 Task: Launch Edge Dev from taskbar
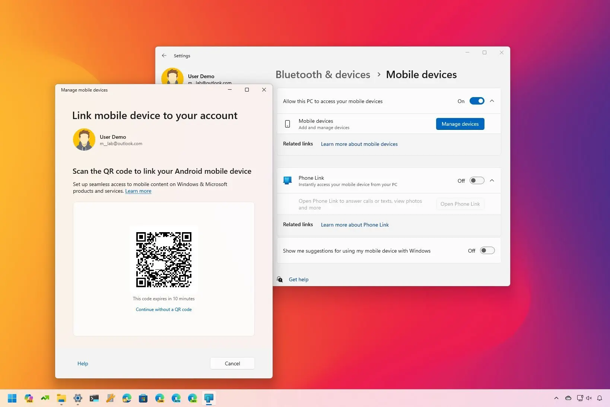(193, 398)
